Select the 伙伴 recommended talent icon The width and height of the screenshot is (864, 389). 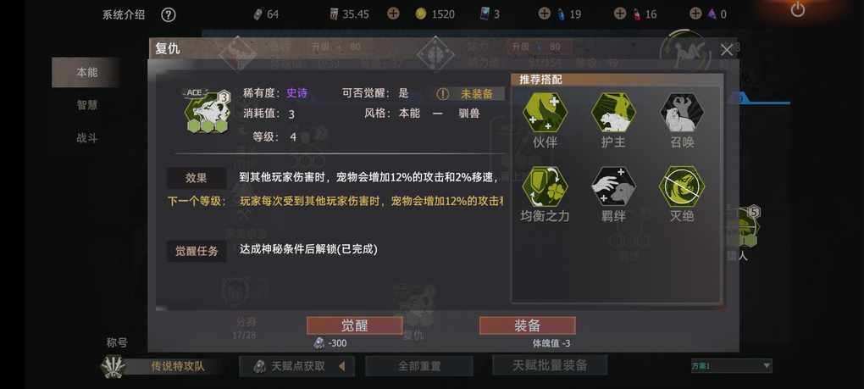tap(545, 113)
